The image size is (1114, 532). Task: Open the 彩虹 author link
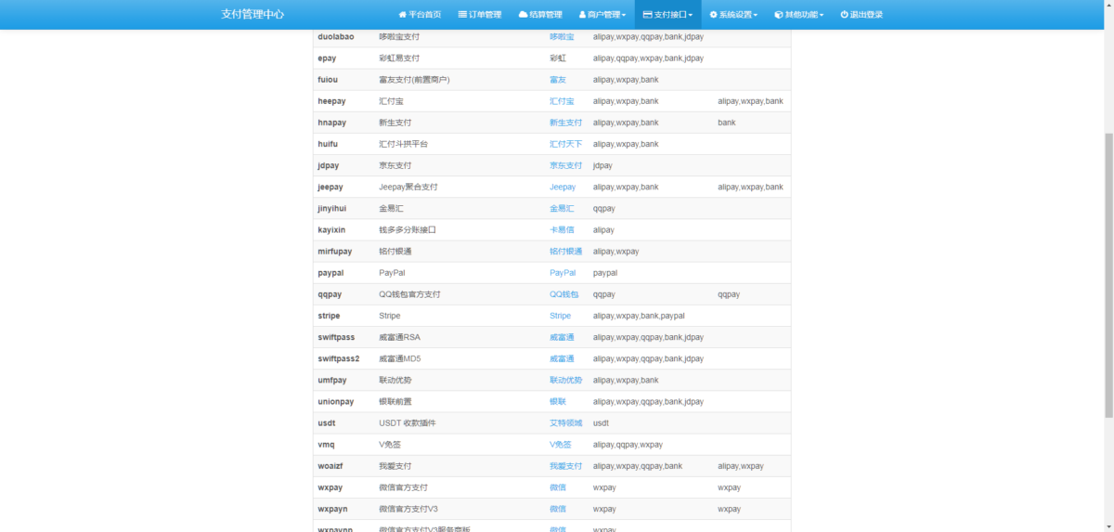557,58
